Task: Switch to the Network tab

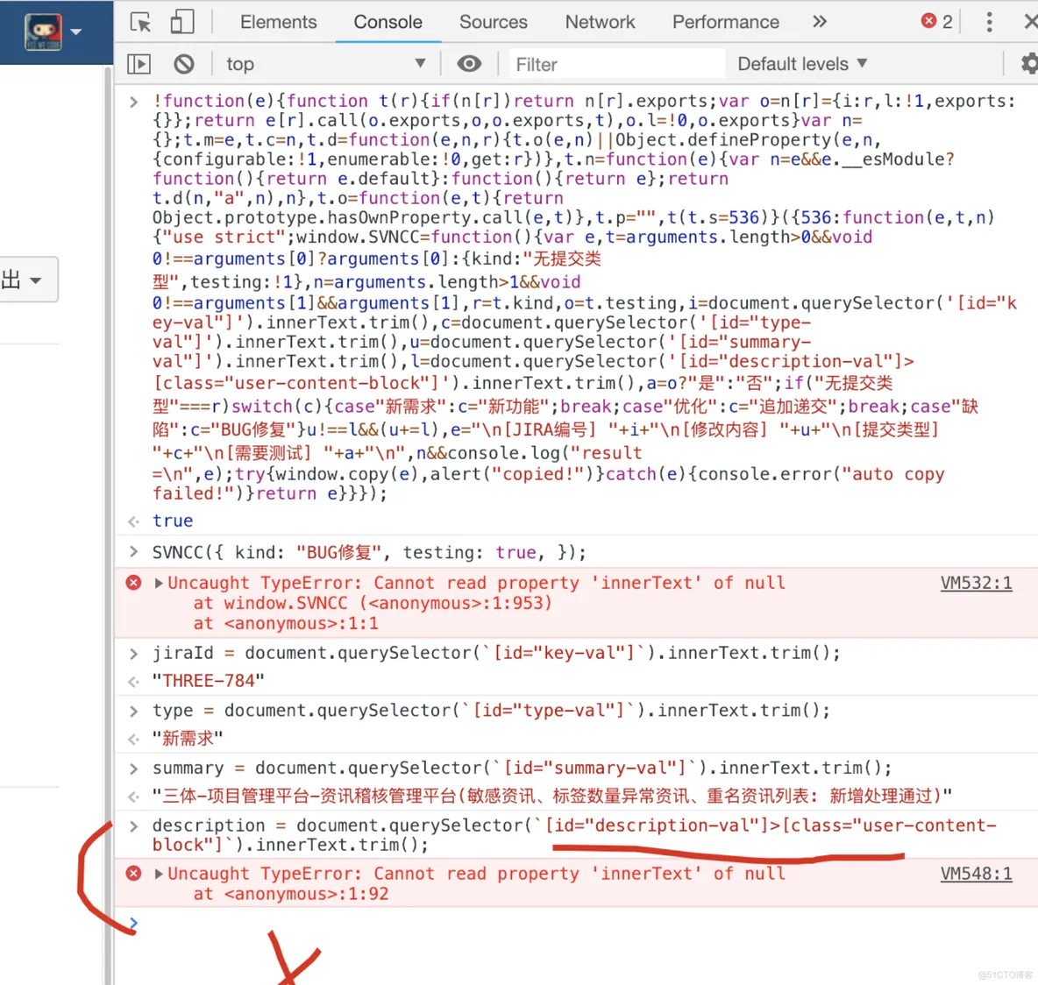Action: pos(600,22)
